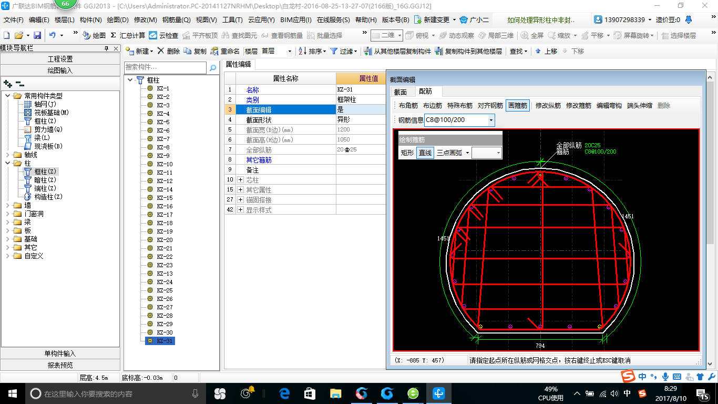Click in the 搜索构件 search field
The image size is (718, 404).
(165, 68)
